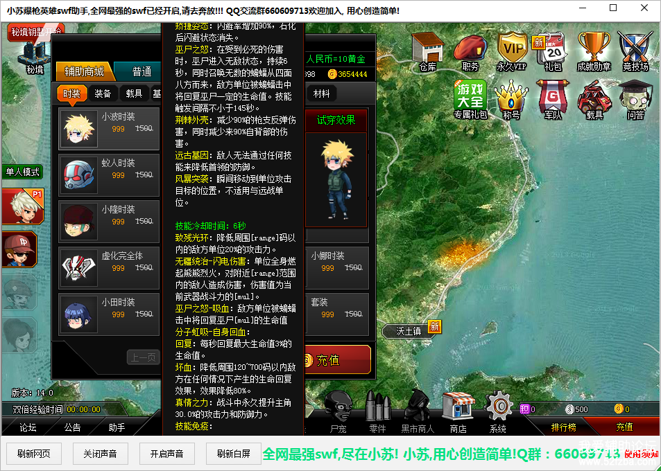Click the 秘境钥匙开始 banner
Image resolution: width=661 pixels, height=471 pixels.
(x=36, y=32)
